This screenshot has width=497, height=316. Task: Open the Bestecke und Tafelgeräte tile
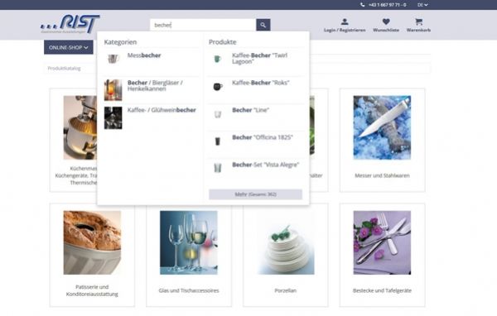tap(382, 256)
